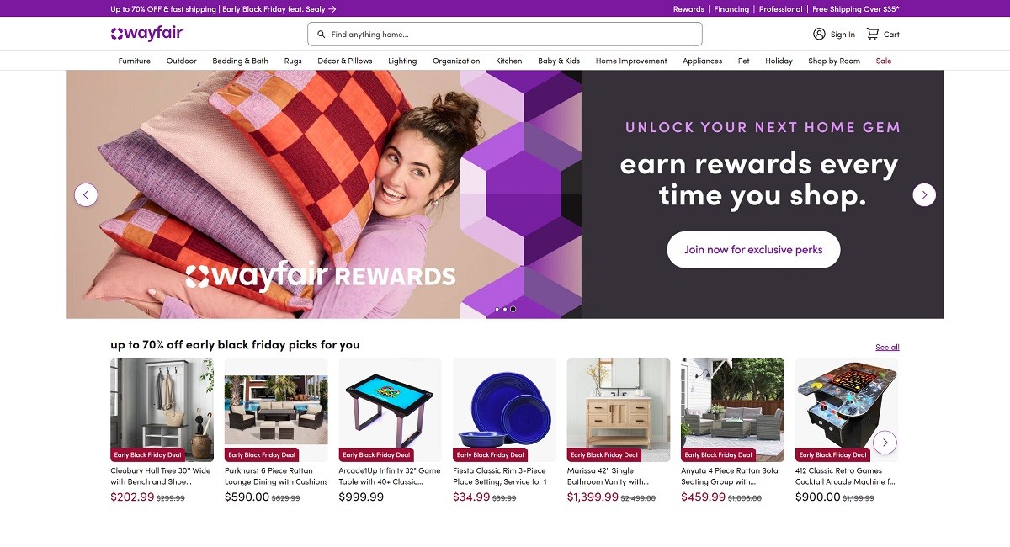Click Join now for exclusive perks
The width and height of the screenshot is (1010, 547).
coord(753,249)
